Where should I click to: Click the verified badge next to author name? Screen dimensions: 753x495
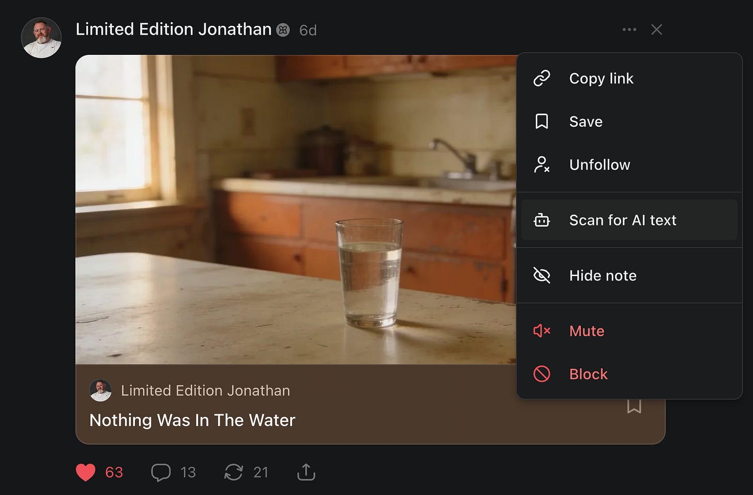283,30
